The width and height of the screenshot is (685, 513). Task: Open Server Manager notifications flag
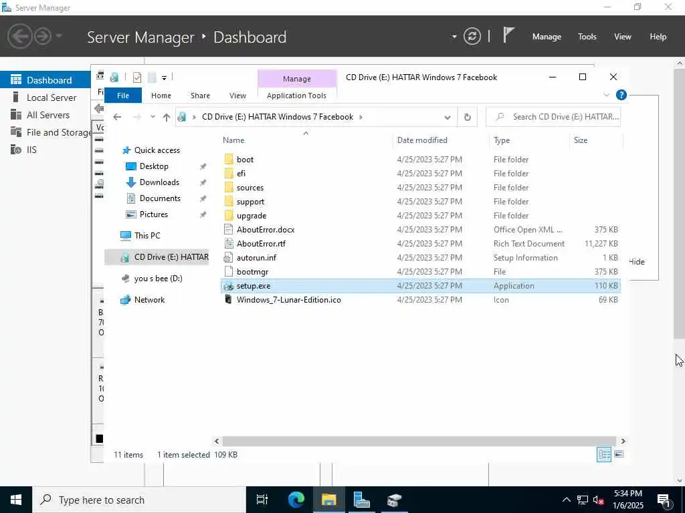[508, 35]
